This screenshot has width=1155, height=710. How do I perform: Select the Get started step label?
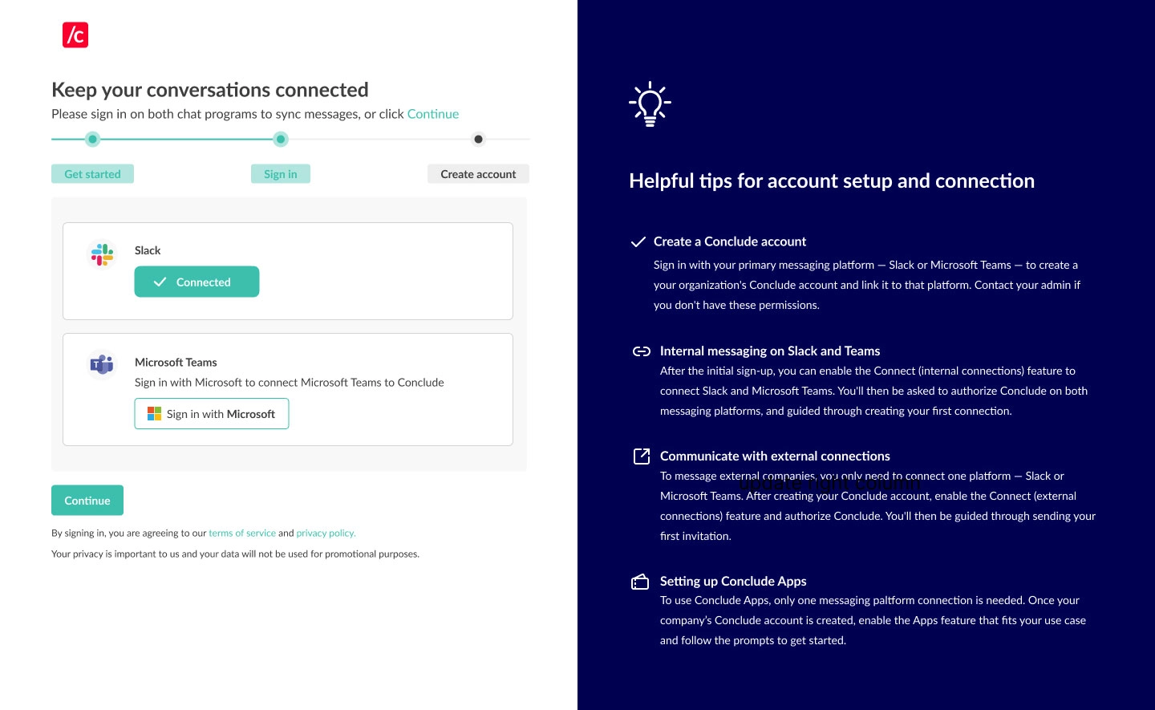click(93, 174)
